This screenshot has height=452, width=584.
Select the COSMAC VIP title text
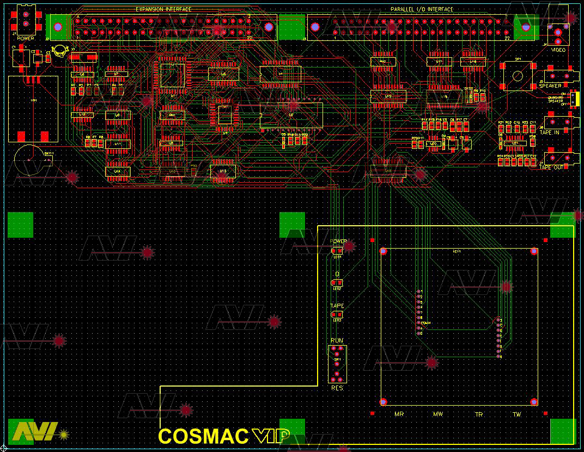point(223,436)
